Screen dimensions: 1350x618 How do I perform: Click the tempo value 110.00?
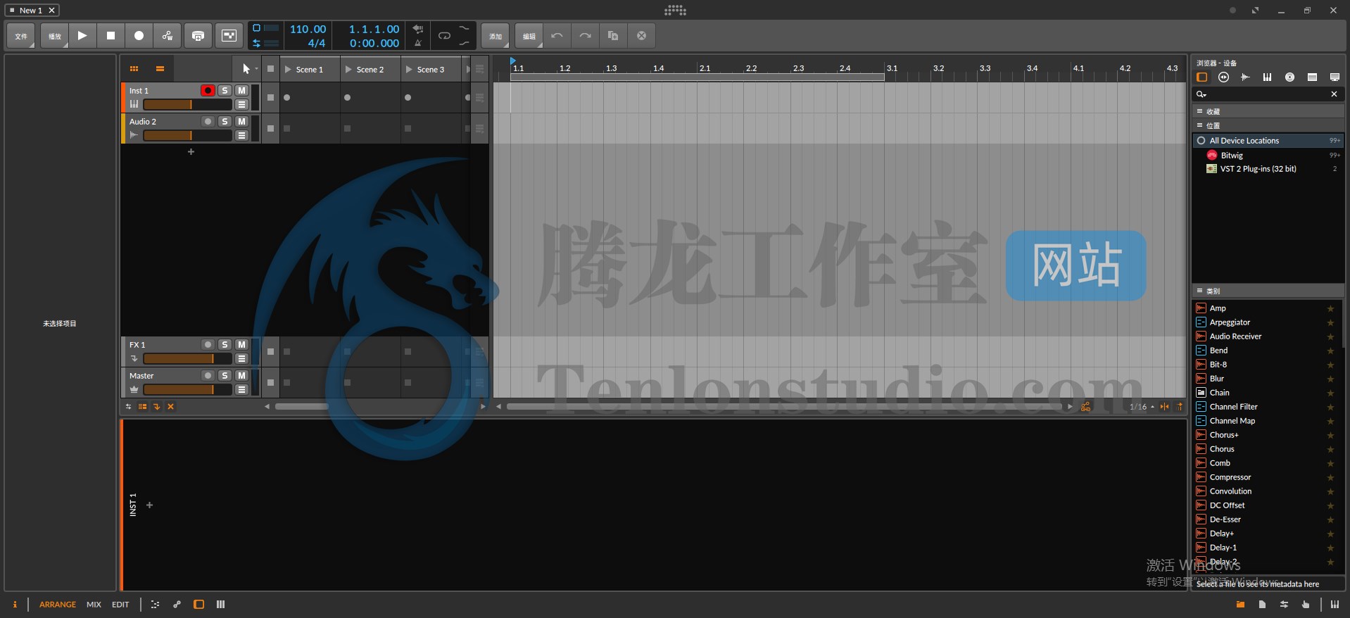[308, 29]
